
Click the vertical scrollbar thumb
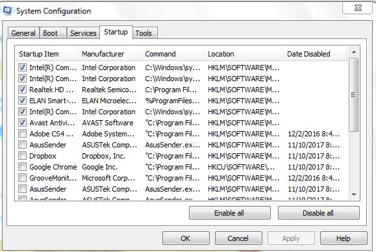pyautogui.click(x=354, y=95)
